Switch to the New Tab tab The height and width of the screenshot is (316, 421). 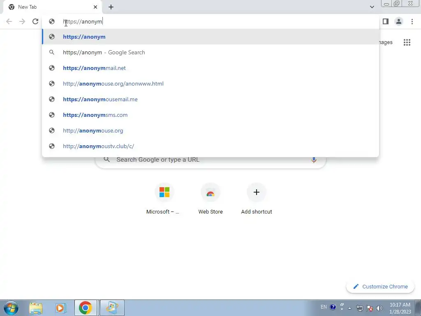tap(52, 7)
